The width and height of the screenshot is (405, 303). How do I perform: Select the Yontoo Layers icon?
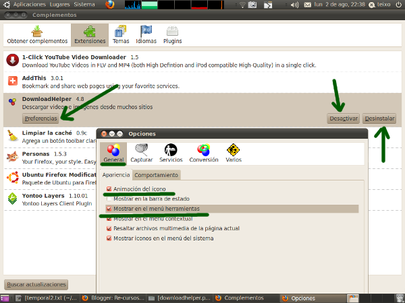point(12,199)
